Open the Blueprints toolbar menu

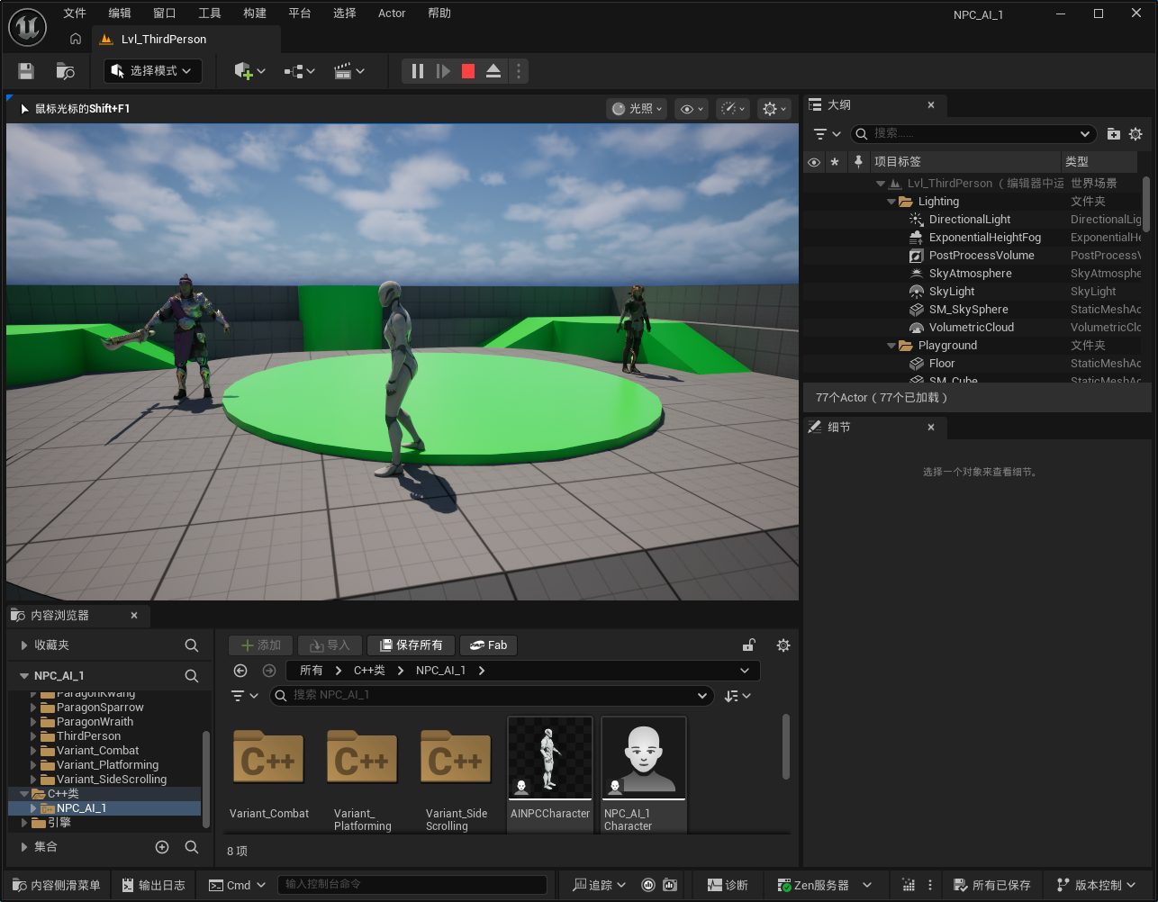[x=299, y=71]
